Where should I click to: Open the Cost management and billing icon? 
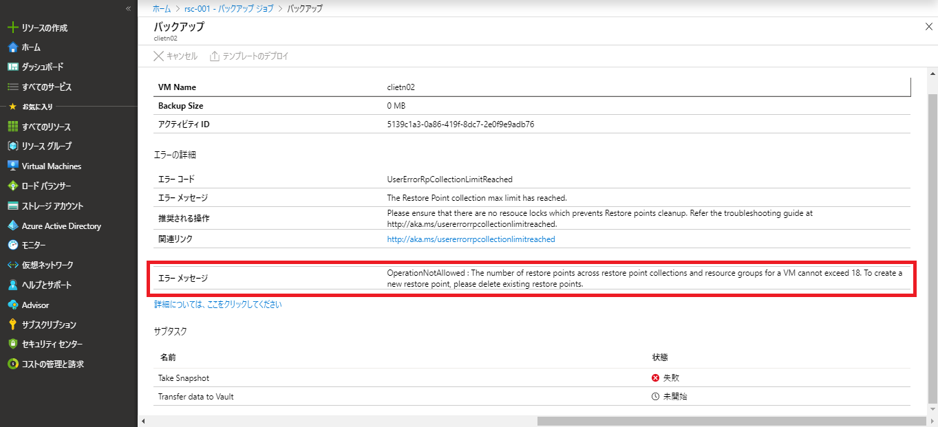click(x=12, y=364)
